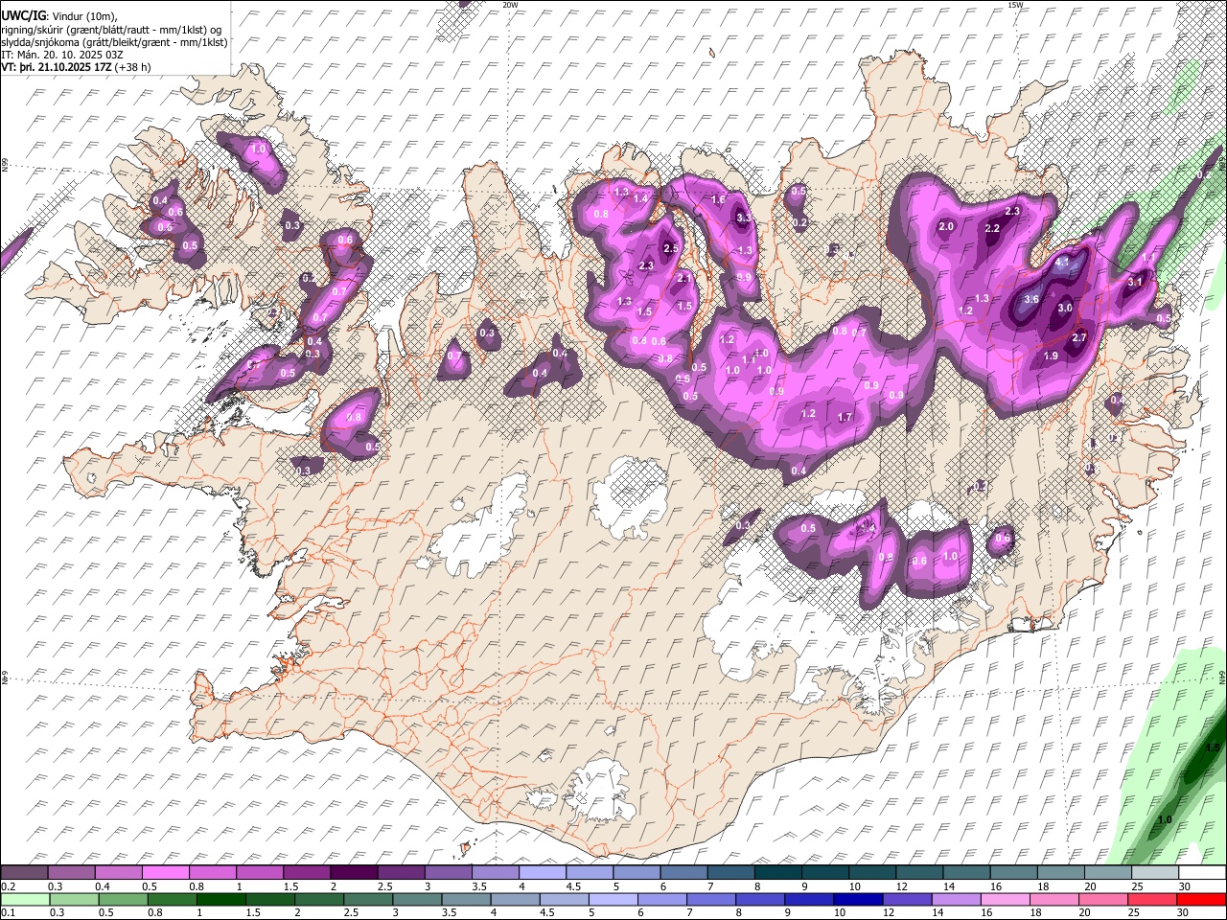Select the light pink 16 rain-scale swatch

click(1004, 899)
